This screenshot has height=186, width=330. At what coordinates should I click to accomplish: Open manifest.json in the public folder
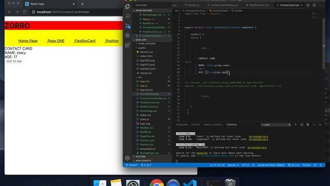pyautogui.click(x=147, y=69)
